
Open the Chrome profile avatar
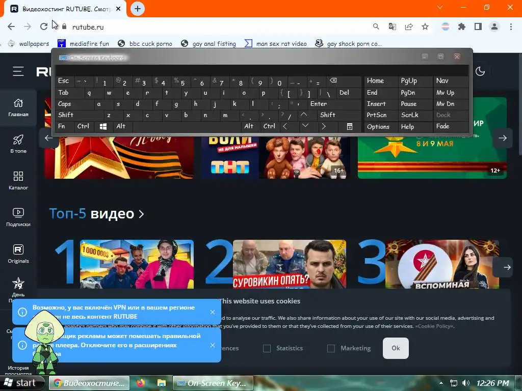[494, 26]
